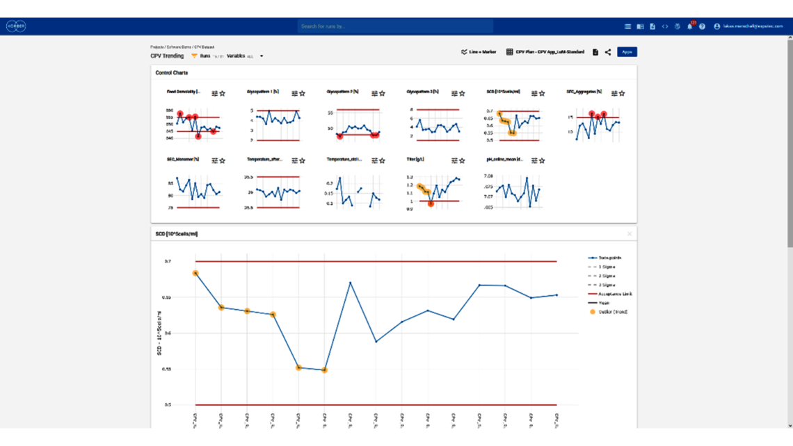Click the share icon beside Apply
This screenshot has height=446, width=793.
(x=607, y=52)
